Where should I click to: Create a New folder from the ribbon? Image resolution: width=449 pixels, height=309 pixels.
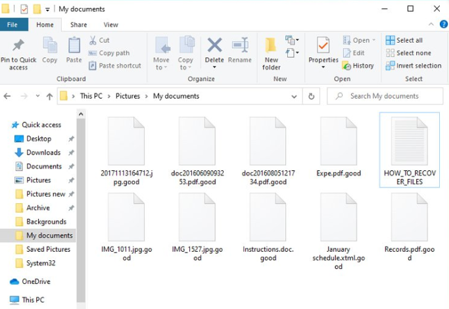tap(272, 53)
